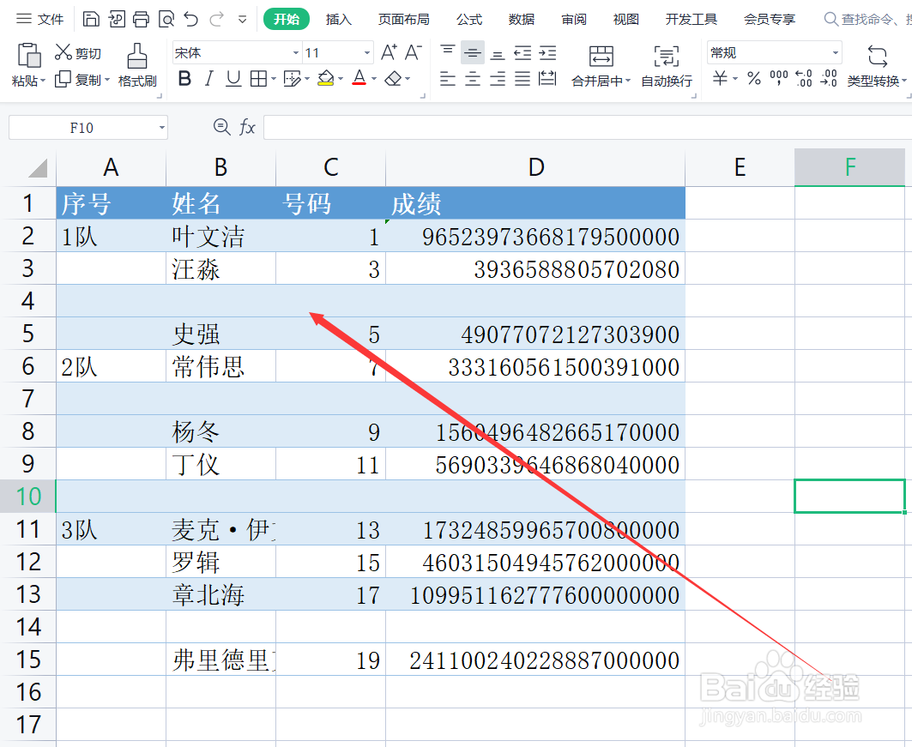
Task: Open the 文件 menu
Action: [48, 18]
